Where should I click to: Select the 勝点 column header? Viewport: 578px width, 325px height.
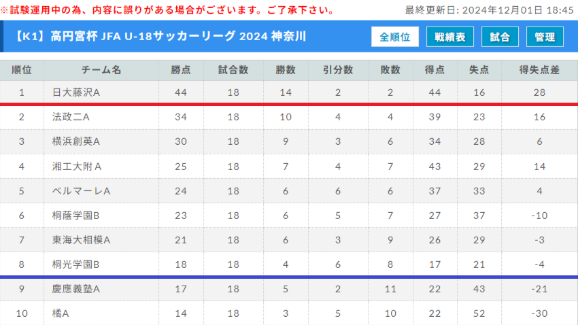pos(181,70)
